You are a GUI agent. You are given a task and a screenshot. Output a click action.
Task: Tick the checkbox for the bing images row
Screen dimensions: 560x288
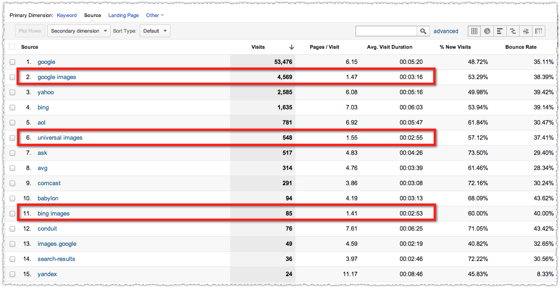12,214
